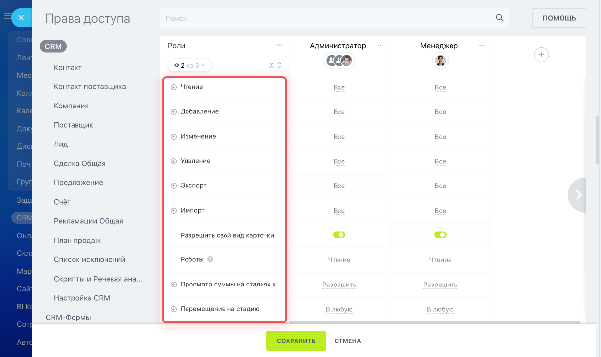Click the Поиск search field
Screen dimensions: 601x357
(328, 18)
